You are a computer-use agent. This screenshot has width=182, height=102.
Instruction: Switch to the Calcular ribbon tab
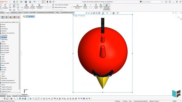click(x=26, y=12)
